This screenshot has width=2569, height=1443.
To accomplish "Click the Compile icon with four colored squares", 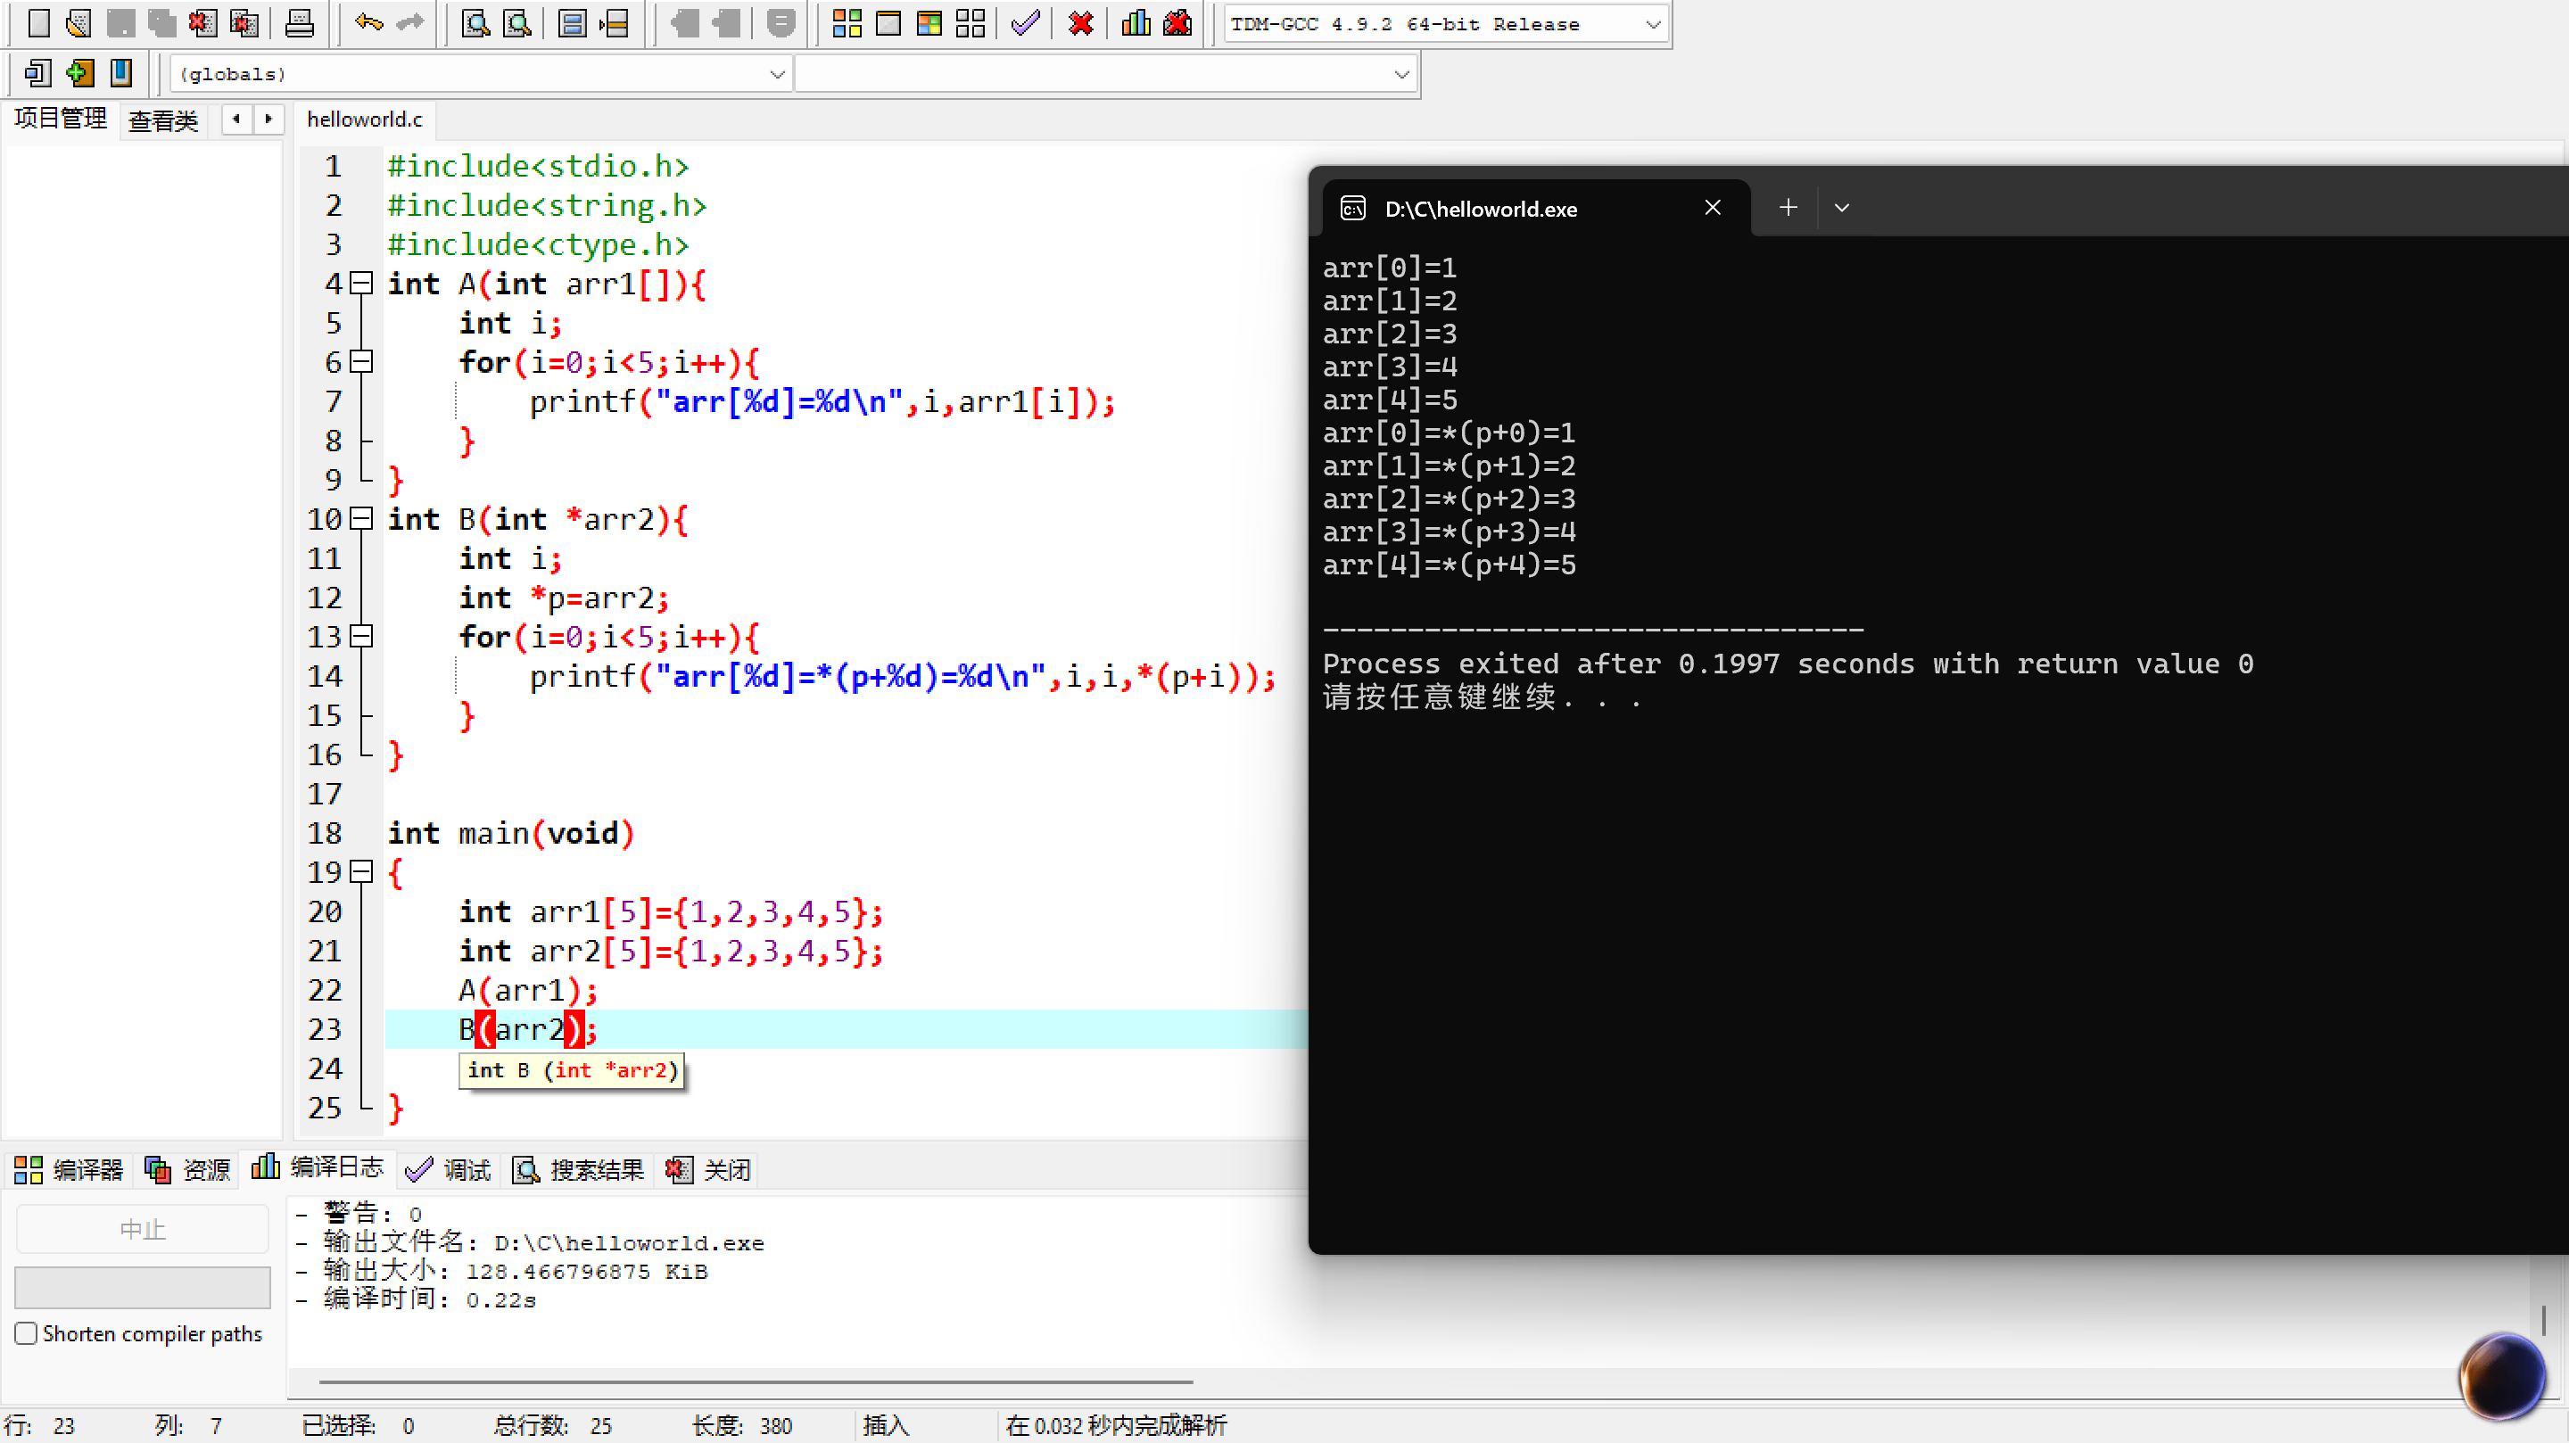I will [x=847, y=22].
